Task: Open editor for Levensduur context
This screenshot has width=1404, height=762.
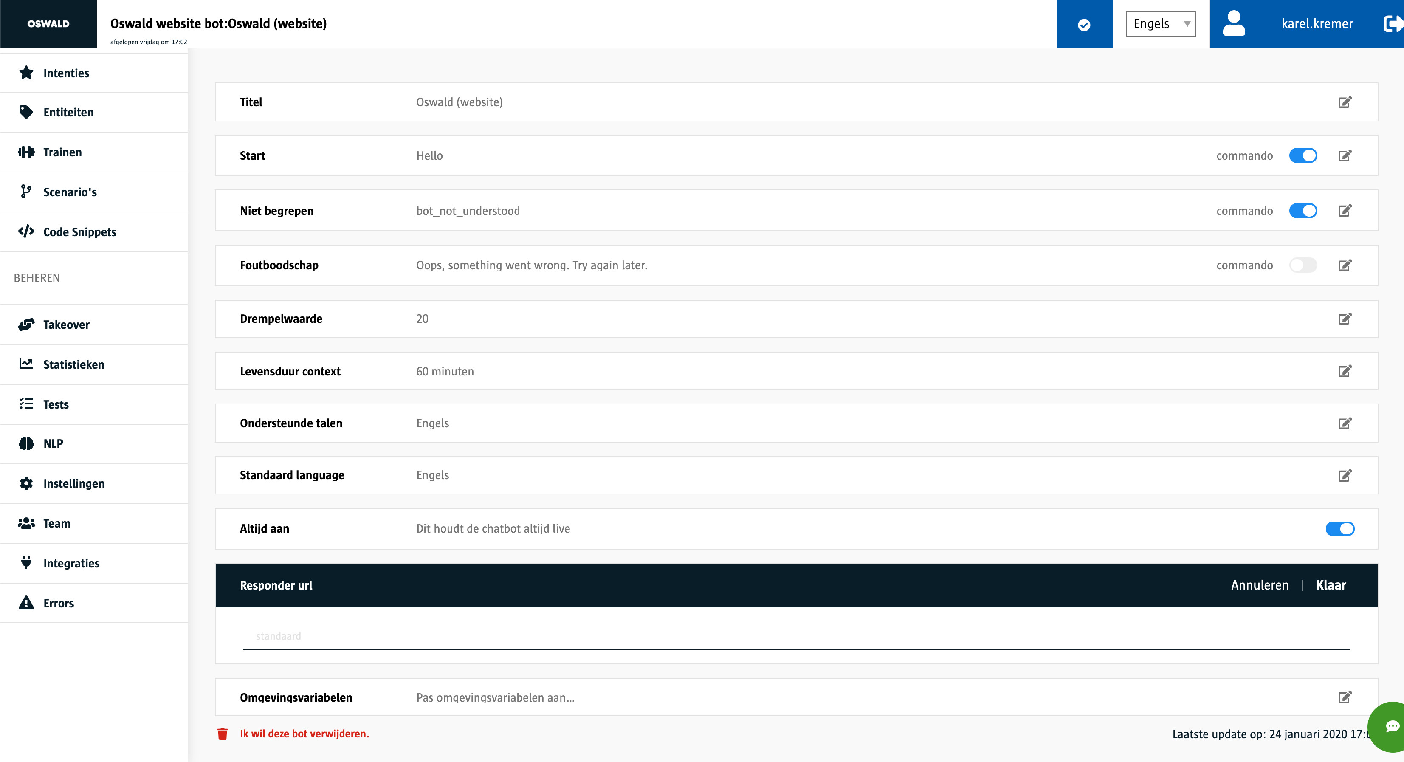Action: coord(1345,371)
